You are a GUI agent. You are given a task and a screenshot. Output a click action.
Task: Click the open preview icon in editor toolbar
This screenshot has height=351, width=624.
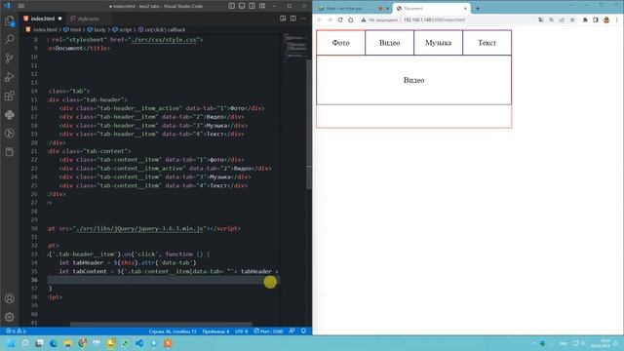pos(283,19)
